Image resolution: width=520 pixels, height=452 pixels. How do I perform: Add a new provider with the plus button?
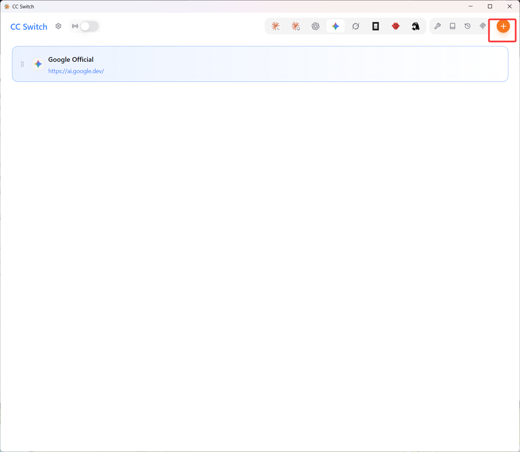[x=503, y=26]
